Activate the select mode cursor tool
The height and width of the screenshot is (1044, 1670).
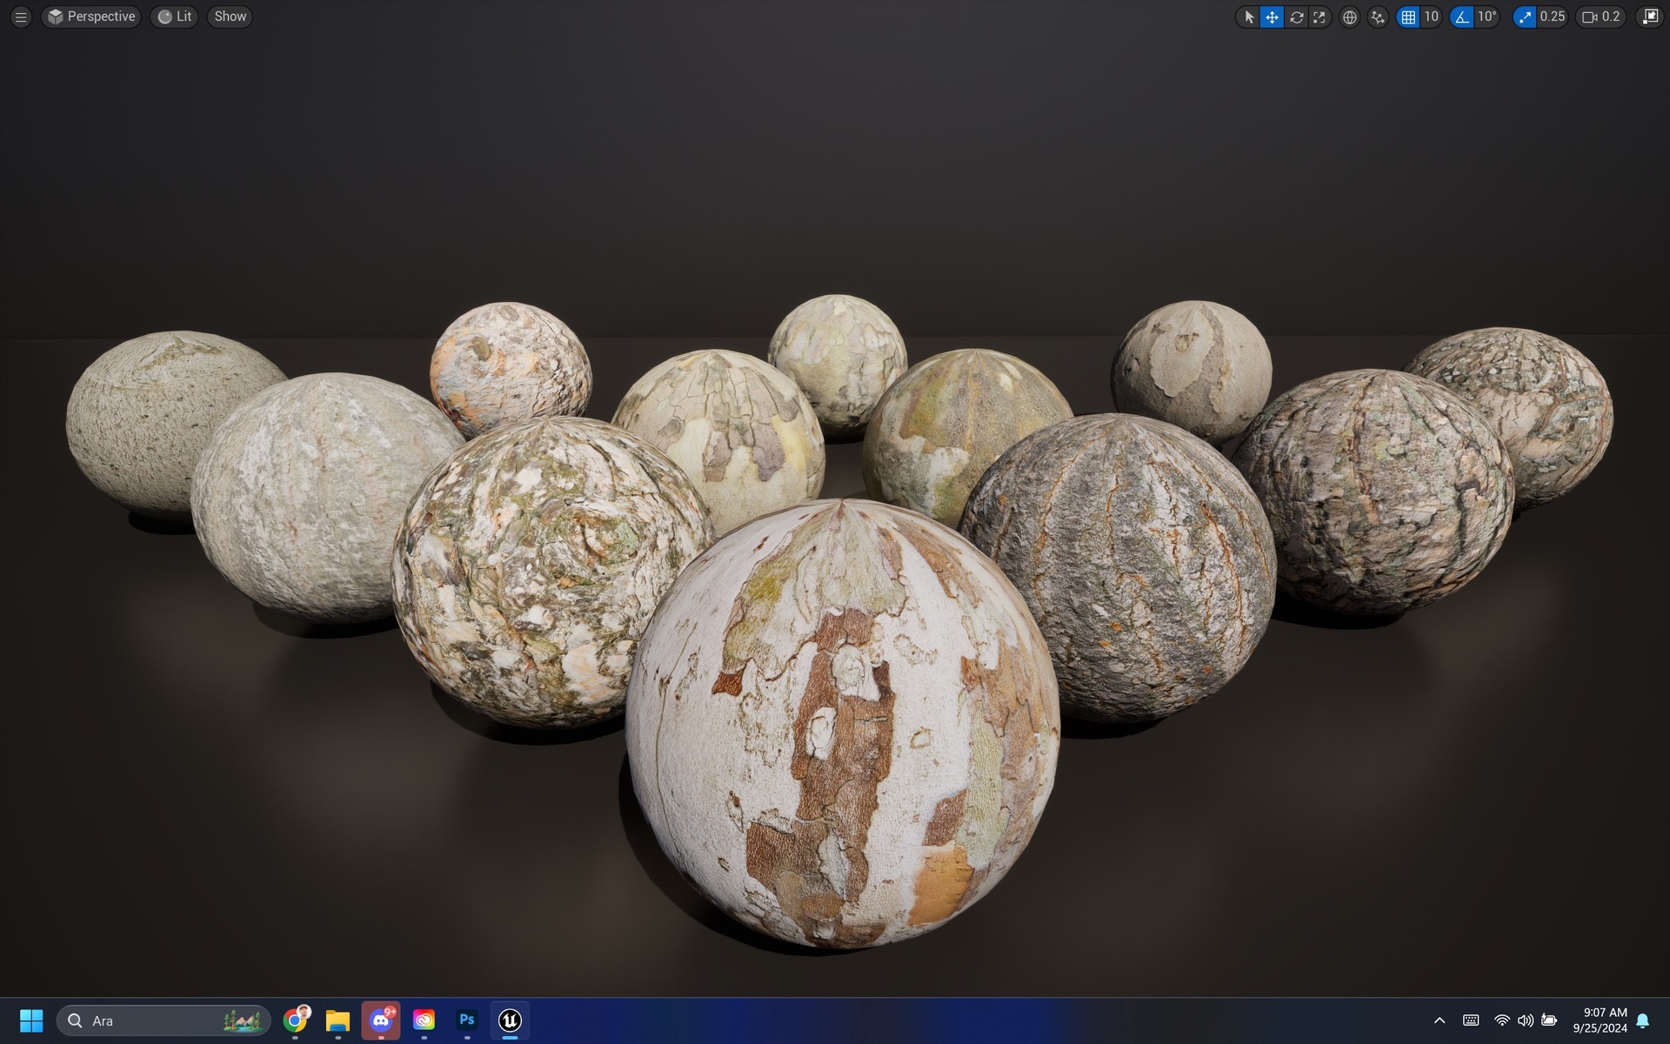[x=1249, y=17]
